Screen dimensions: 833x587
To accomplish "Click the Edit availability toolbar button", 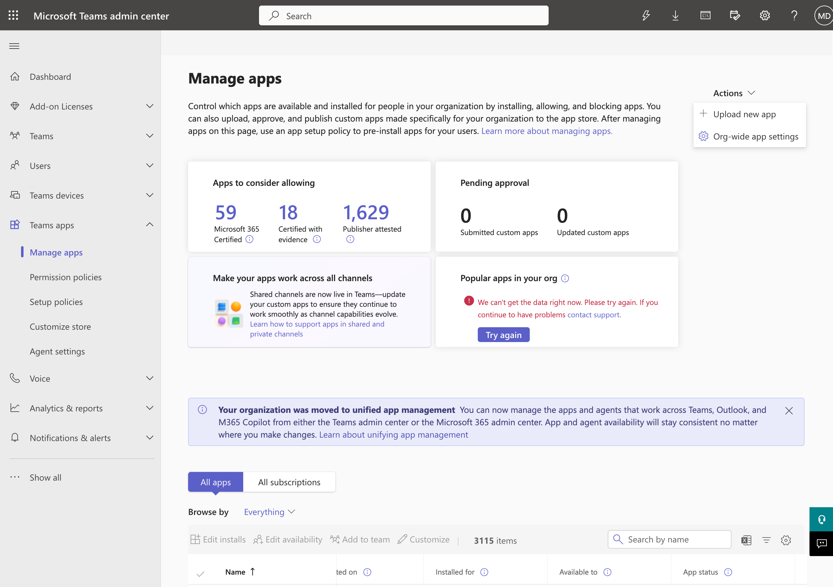I will (288, 539).
